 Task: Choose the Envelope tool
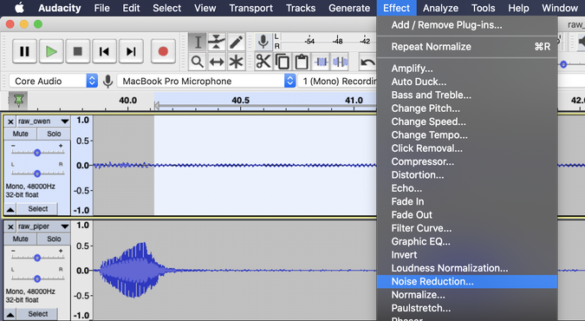click(x=217, y=42)
